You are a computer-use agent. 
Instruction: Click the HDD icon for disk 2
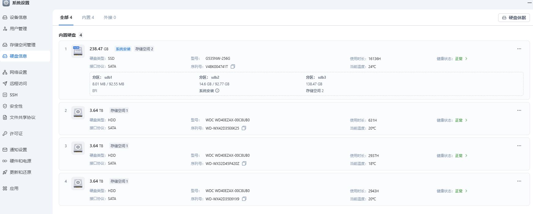78,113
